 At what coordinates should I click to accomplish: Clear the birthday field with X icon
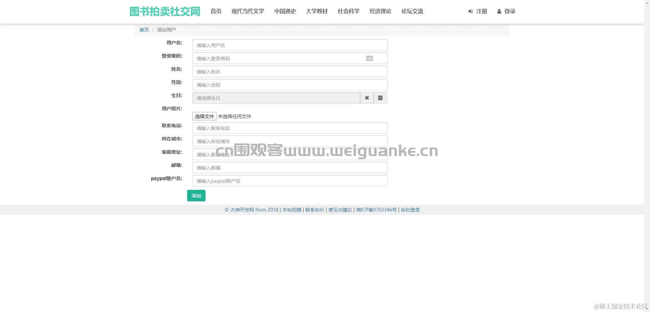367,98
